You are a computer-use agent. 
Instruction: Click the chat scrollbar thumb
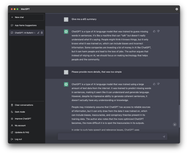179,116
